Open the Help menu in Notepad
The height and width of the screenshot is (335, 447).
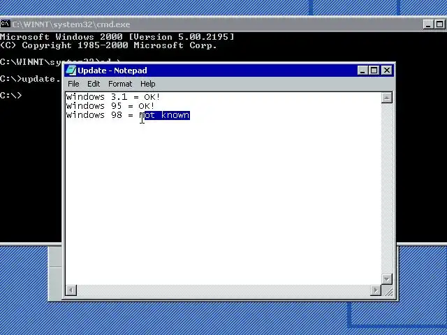[147, 84]
